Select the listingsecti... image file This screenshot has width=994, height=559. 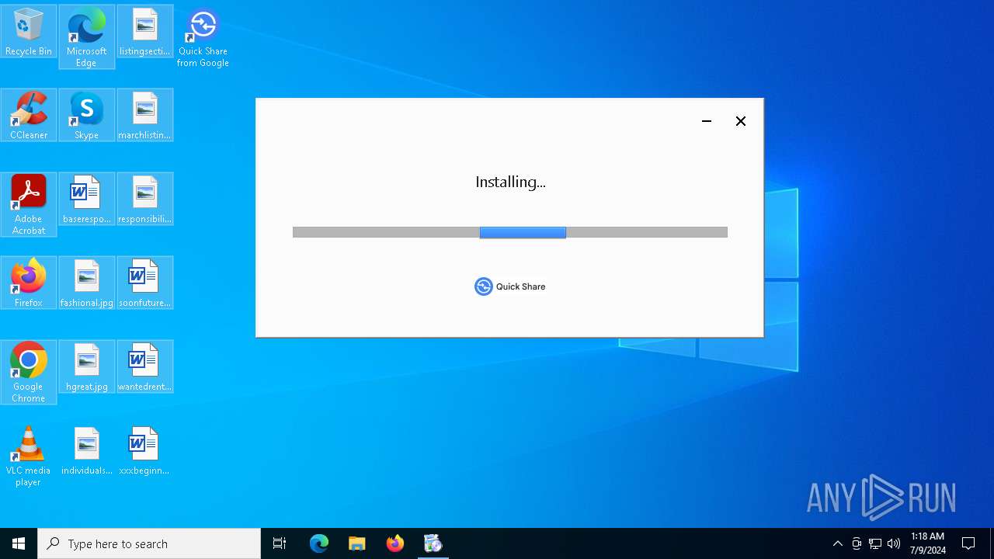pyautogui.click(x=144, y=32)
